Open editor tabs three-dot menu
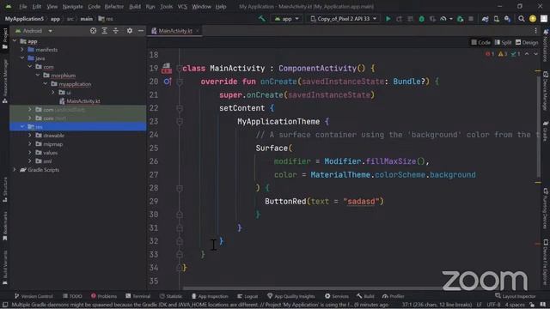 (x=535, y=31)
